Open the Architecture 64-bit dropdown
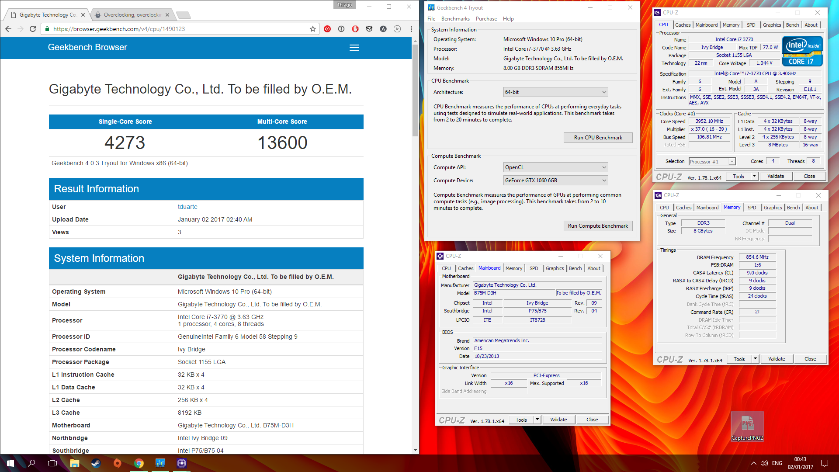839x472 pixels. coord(555,92)
